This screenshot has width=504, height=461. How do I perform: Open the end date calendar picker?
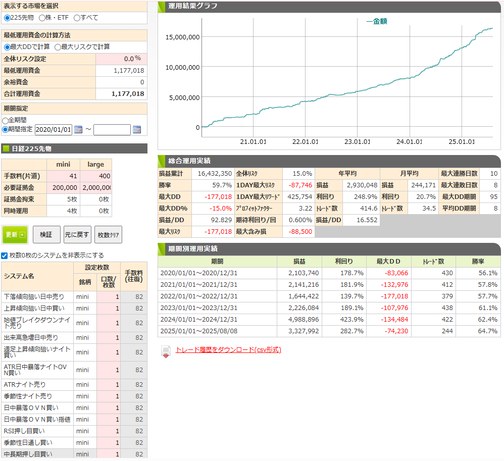[x=137, y=130]
